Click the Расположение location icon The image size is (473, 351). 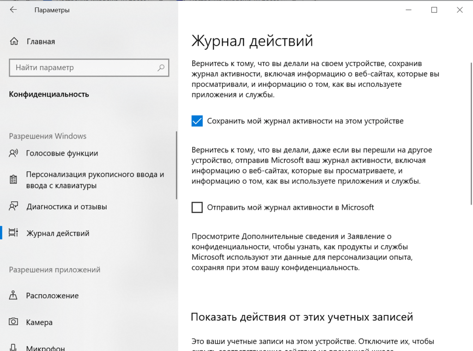click(x=13, y=295)
